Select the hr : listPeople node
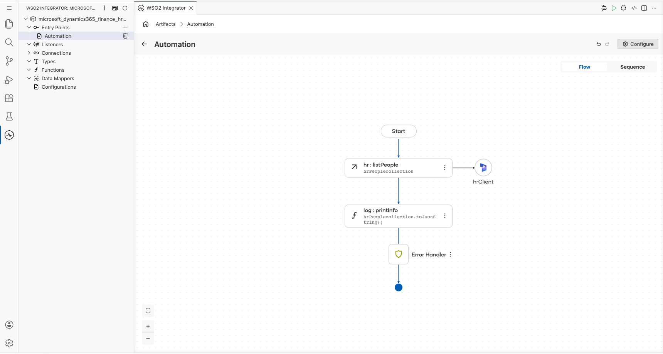The width and height of the screenshot is (663, 354). (399, 168)
